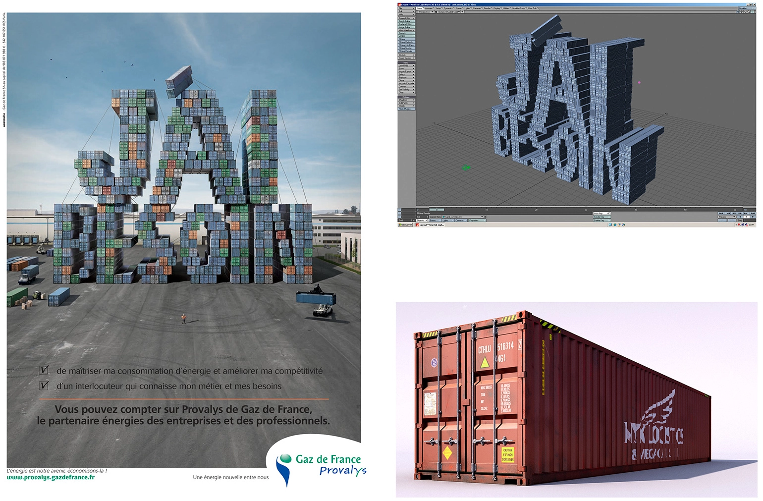Open the Import/Export dropdown
This screenshot has height=501, width=763.
[406, 71]
